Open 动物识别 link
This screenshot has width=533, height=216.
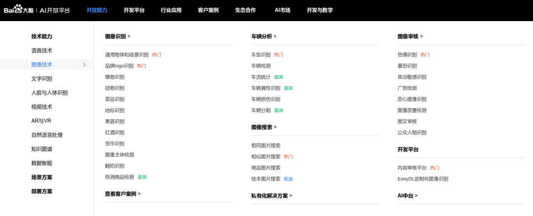click(x=114, y=88)
